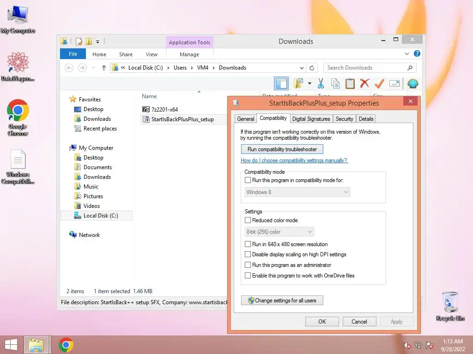The image size is (473, 354).
Task: Click Run compatibility troubleshooter button
Action: 282,149
